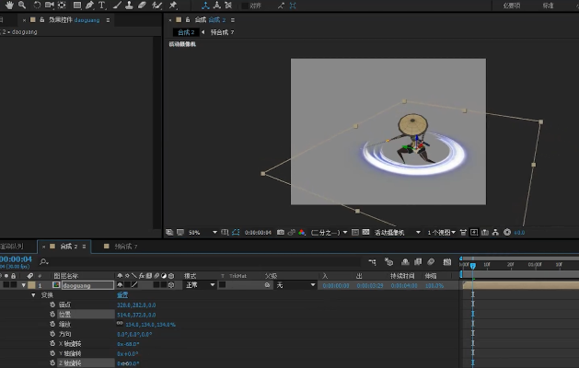This screenshot has width=579, height=368.
Task: Click the current time indicator in timeline ruler
Action: coord(472,265)
